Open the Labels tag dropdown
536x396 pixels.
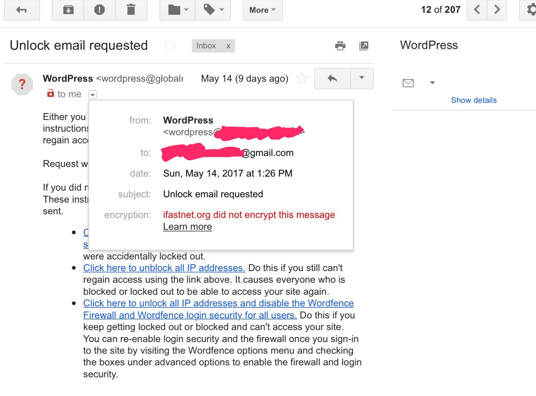(x=213, y=10)
